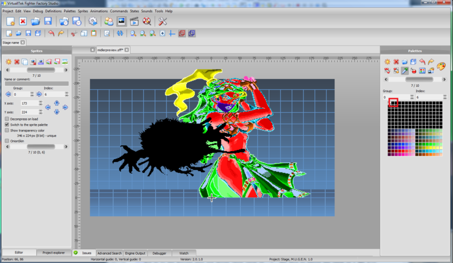Uncheck Switch to the sprite palette
The height and width of the screenshot is (263, 453).
[x=7, y=125]
